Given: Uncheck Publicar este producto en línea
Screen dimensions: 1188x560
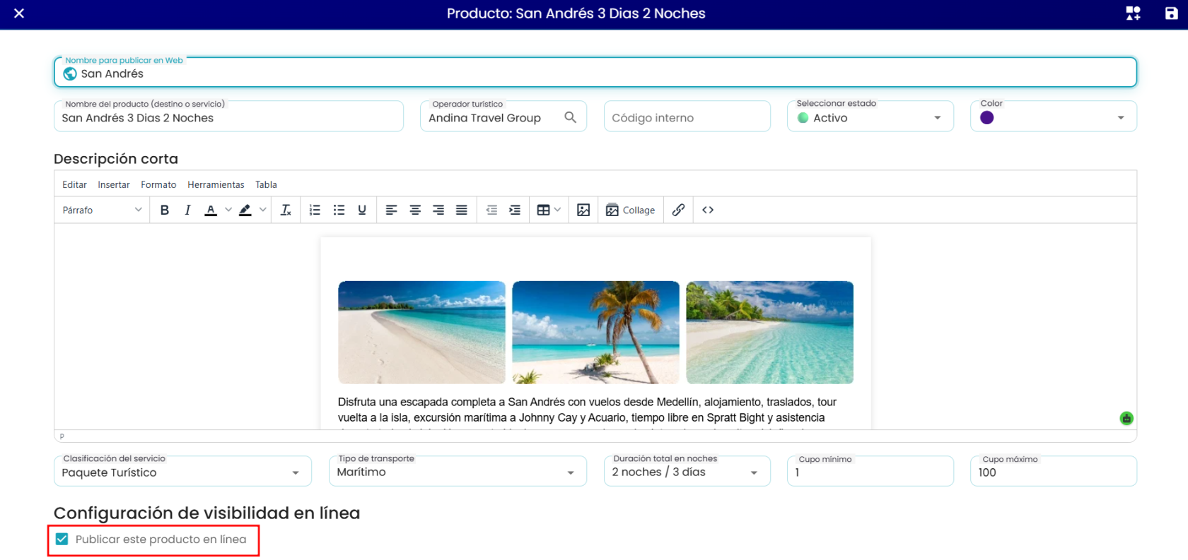Looking at the screenshot, I should point(62,539).
